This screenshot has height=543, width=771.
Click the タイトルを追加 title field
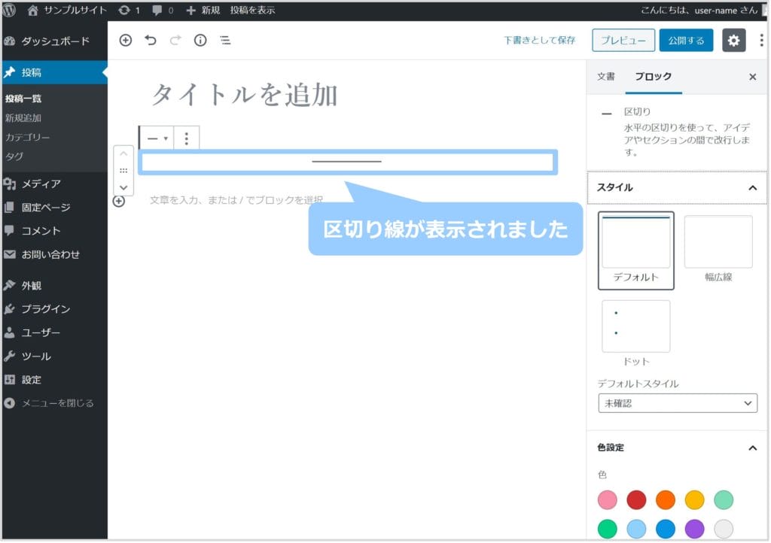click(x=245, y=96)
